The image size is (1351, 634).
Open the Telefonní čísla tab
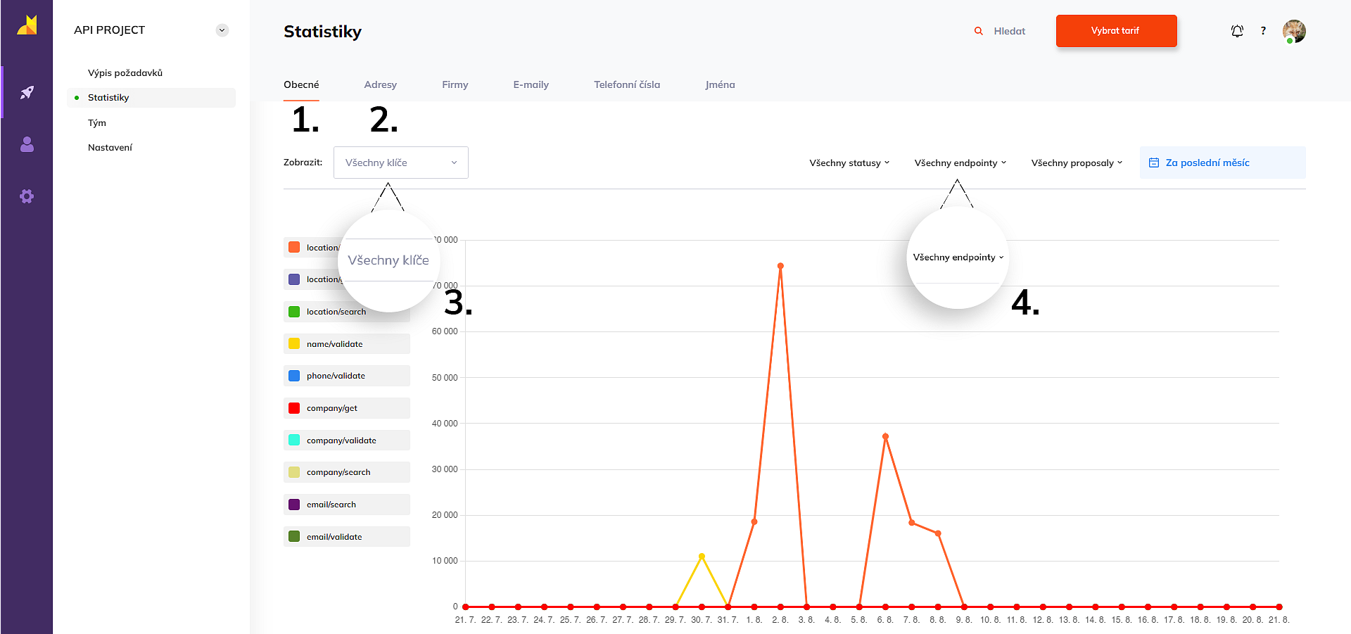click(626, 84)
